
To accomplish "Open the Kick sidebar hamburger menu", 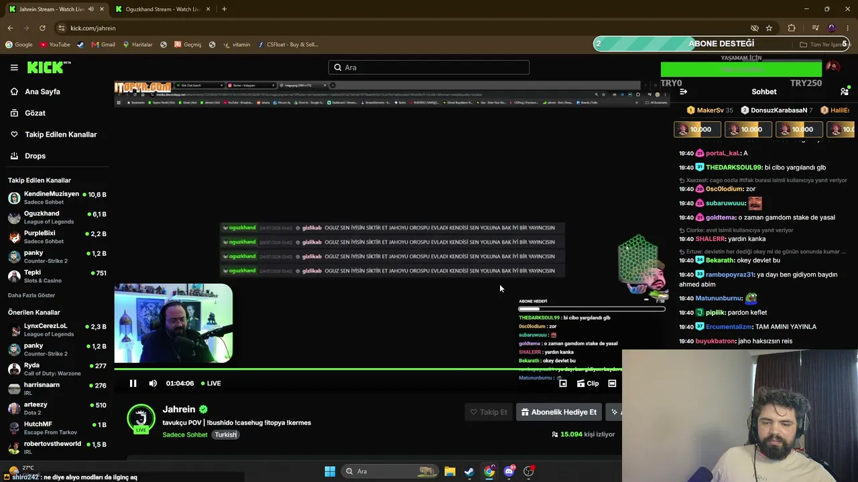I will pyautogui.click(x=14, y=68).
